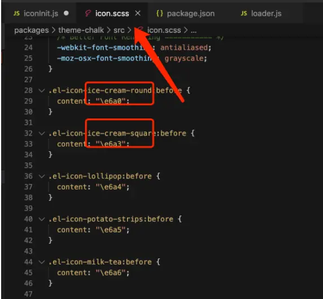Open the breadcrumb ellipsis symbol list
This screenshot has height=299, width=323.
click(194, 31)
